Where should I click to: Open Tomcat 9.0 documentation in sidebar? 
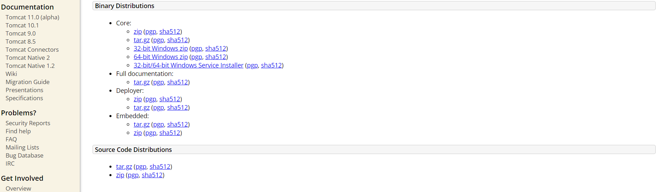[21, 33]
